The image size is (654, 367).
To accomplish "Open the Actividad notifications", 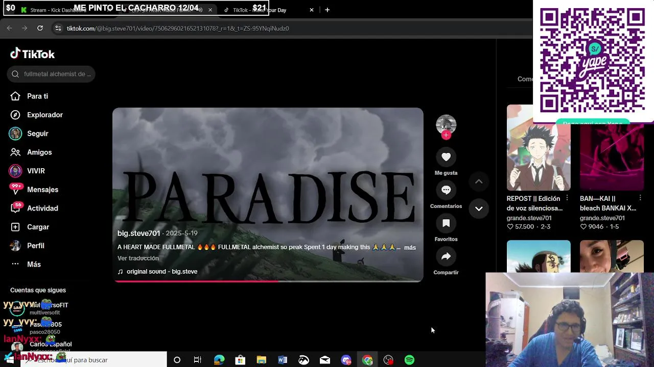I will (34, 208).
